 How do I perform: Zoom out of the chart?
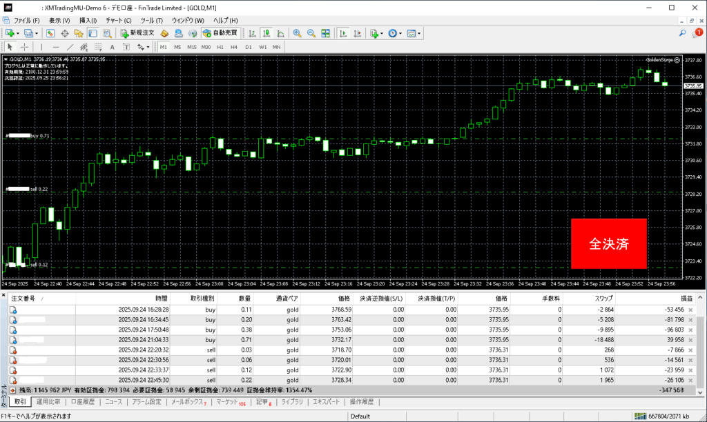tap(311, 33)
